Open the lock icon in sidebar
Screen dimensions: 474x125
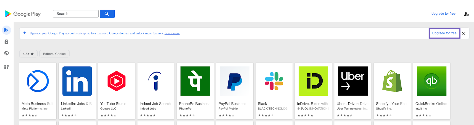7,41
